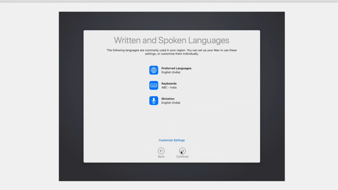338x190 pixels.
Task: Click the light gray area outside the Mac screen
Action: pyautogui.click(x=30, y=99)
